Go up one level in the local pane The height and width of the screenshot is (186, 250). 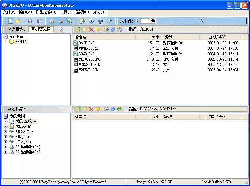(x=79, y=109)
